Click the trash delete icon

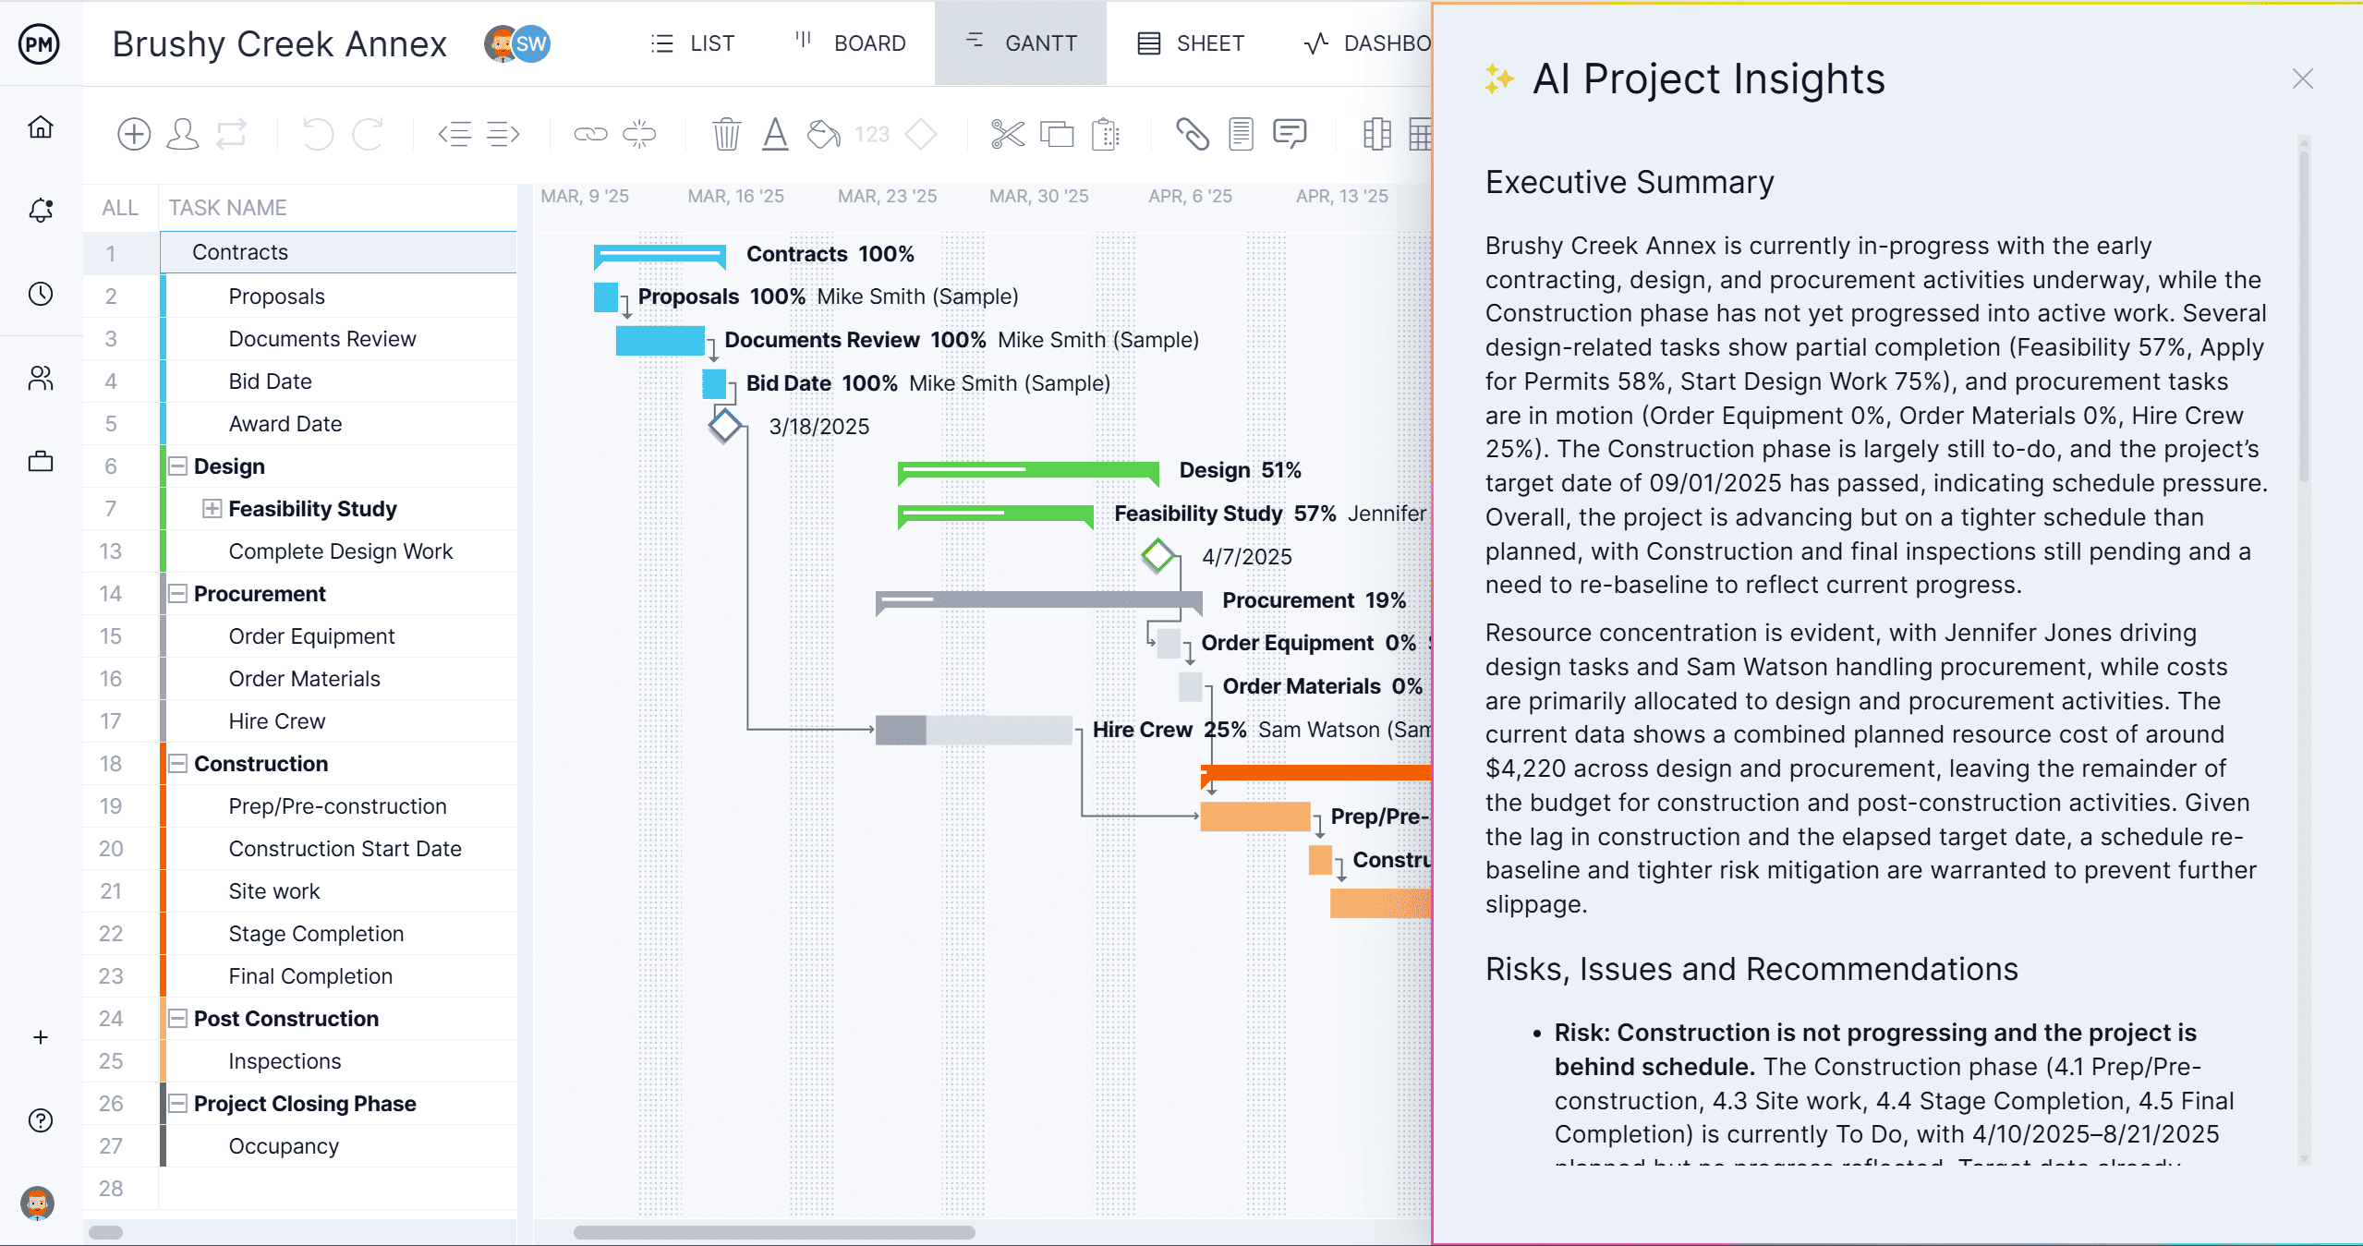tap(726, 135)
